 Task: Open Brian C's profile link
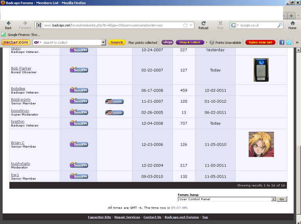tap(18, 143)
